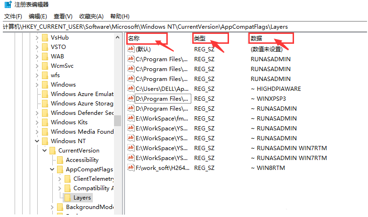Click the registry path address bar
The height and width of the screenshot is (217, 368).
coord(185,27)
